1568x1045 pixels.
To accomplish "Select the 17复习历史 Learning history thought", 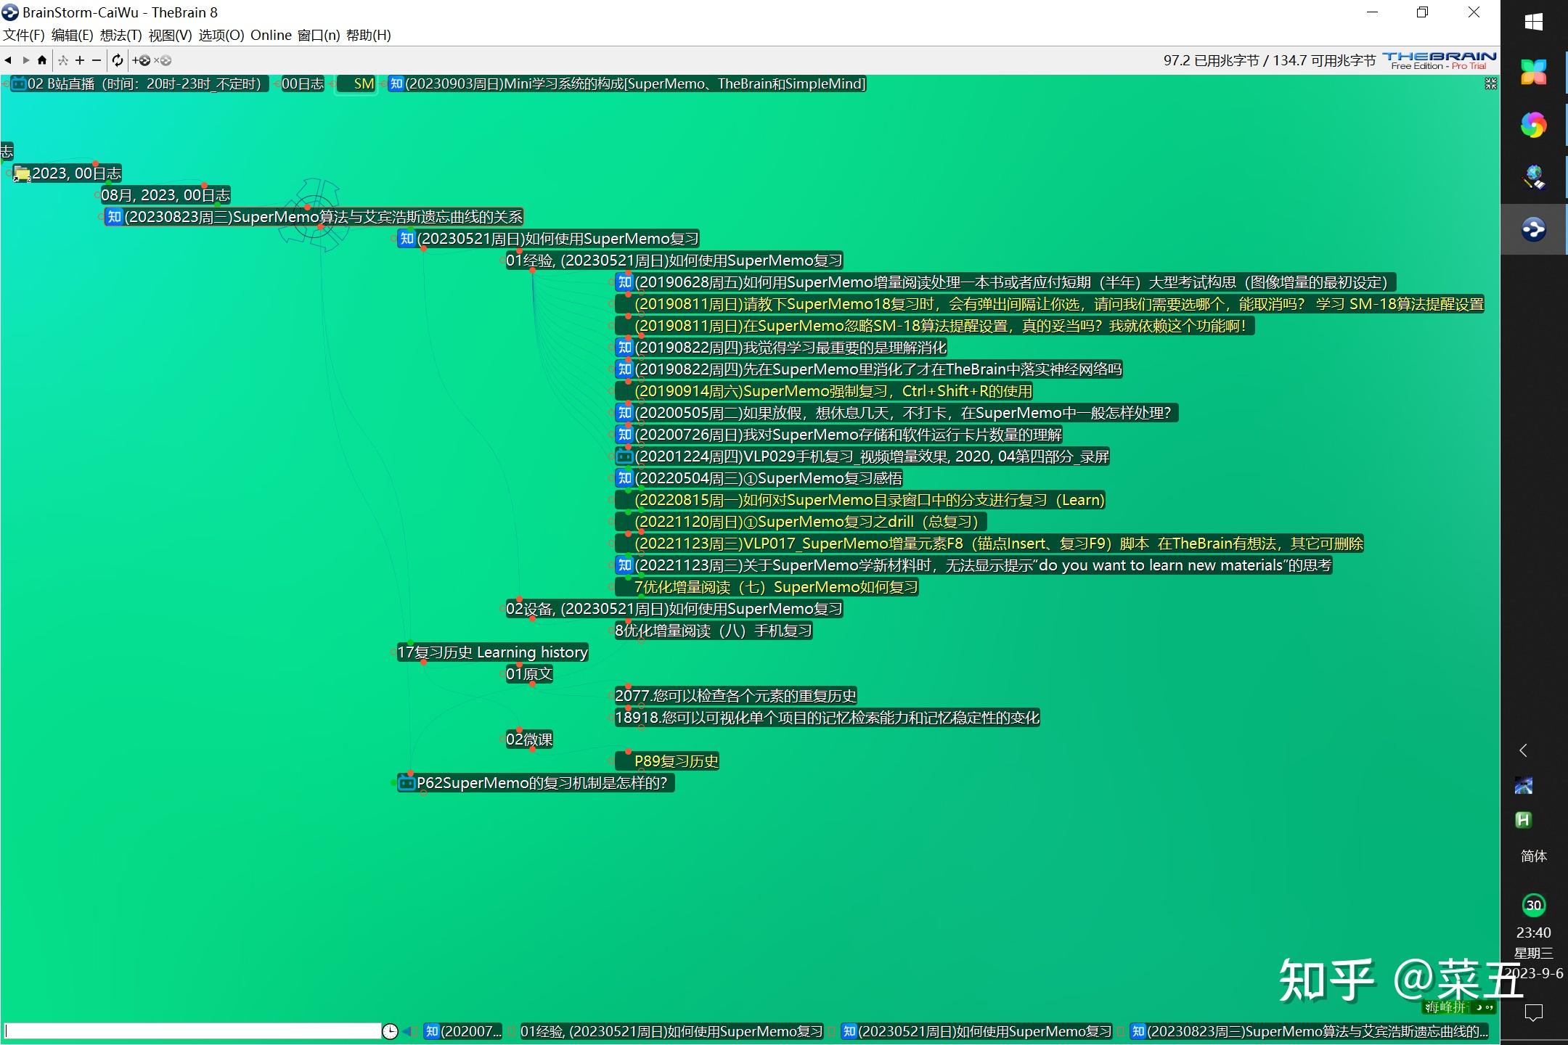I will pyautogui.click(x=492, y=652).
